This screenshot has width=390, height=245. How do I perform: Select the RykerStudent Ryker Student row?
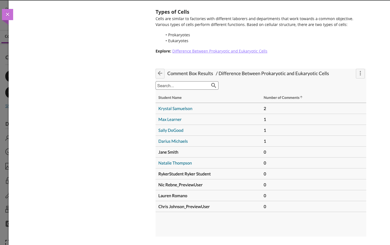coord(184,174)
